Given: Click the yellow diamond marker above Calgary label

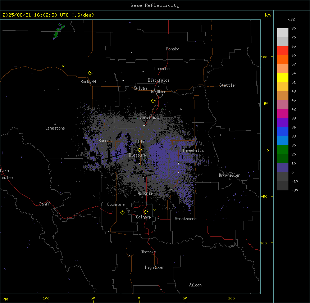Looking at the screenshot, I should click(146, 212).
